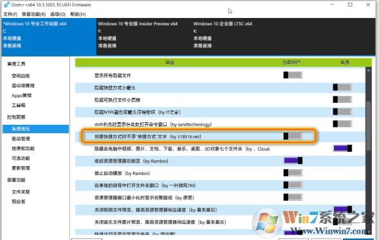Open the 选项(O) menu
Viewport: 379px width, 240px height.
coord(58,14)
